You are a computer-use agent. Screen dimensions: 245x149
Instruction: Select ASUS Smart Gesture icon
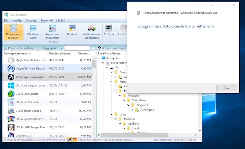(x=11, y=111)
